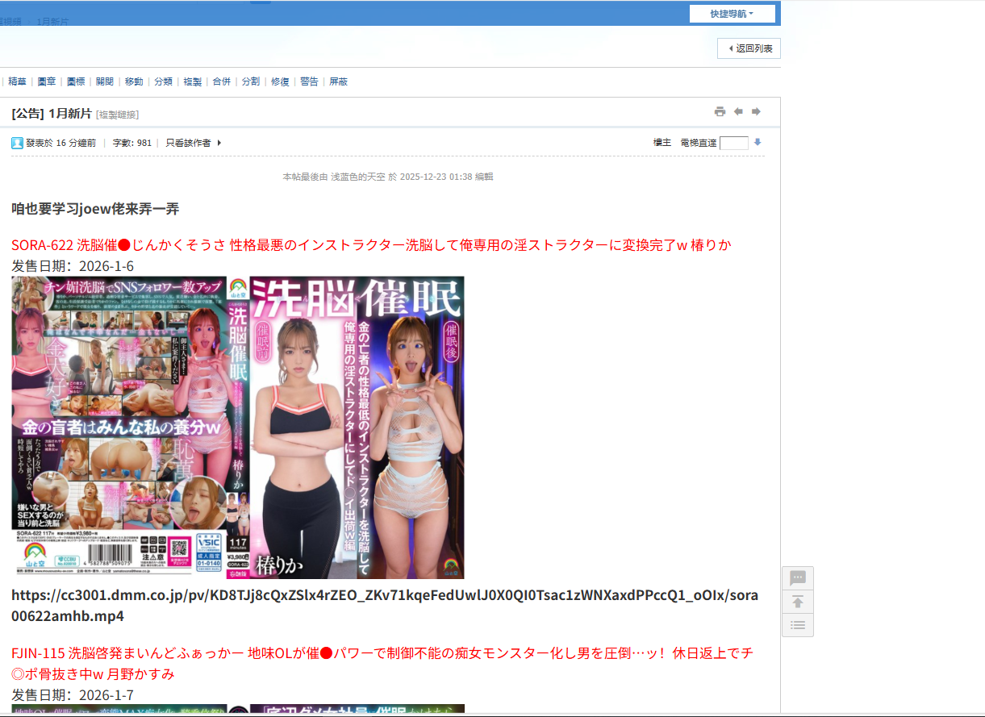Choose the 複製 copy thread option
The width and height of the screenshot is (985, 717).
click(x=192, y=81)
